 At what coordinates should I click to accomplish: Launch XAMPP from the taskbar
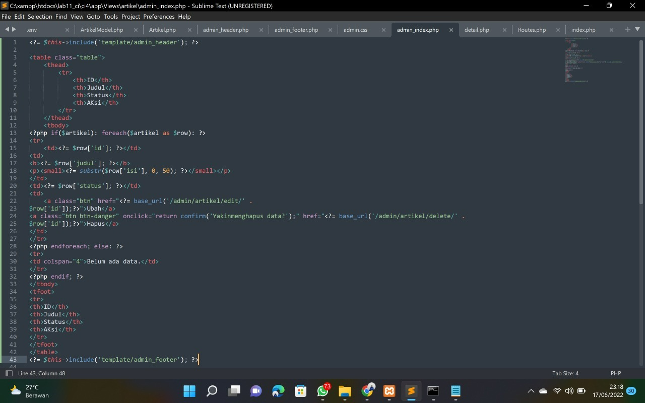388,391
